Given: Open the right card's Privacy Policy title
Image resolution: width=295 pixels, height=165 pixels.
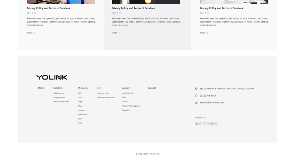Looking at the screenshot, I should (x=221, y=8).
